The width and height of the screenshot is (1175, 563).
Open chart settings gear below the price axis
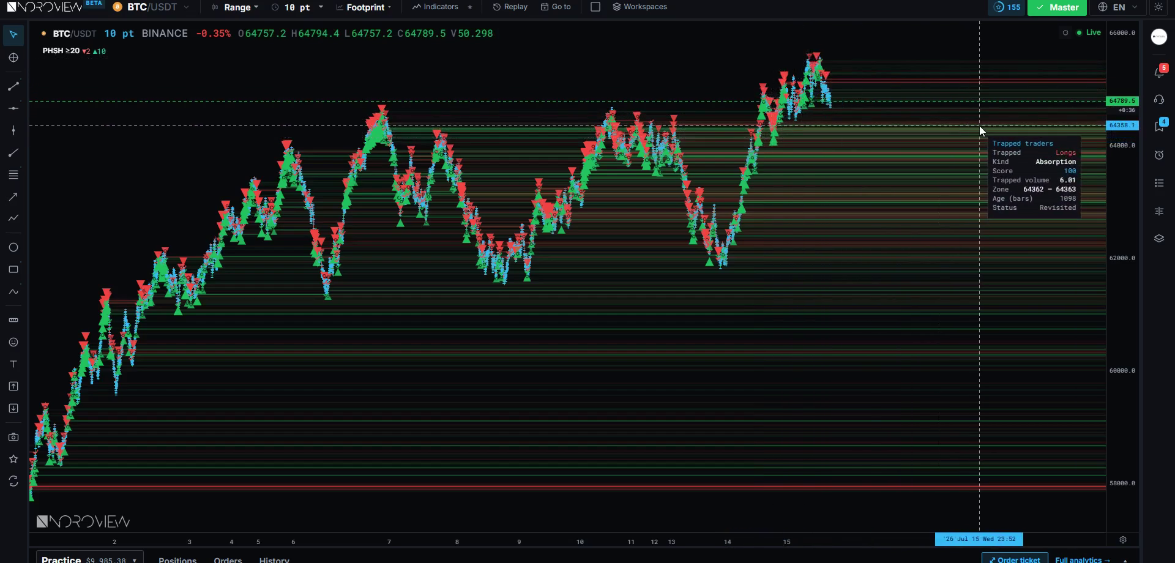tap(1123, 540)
